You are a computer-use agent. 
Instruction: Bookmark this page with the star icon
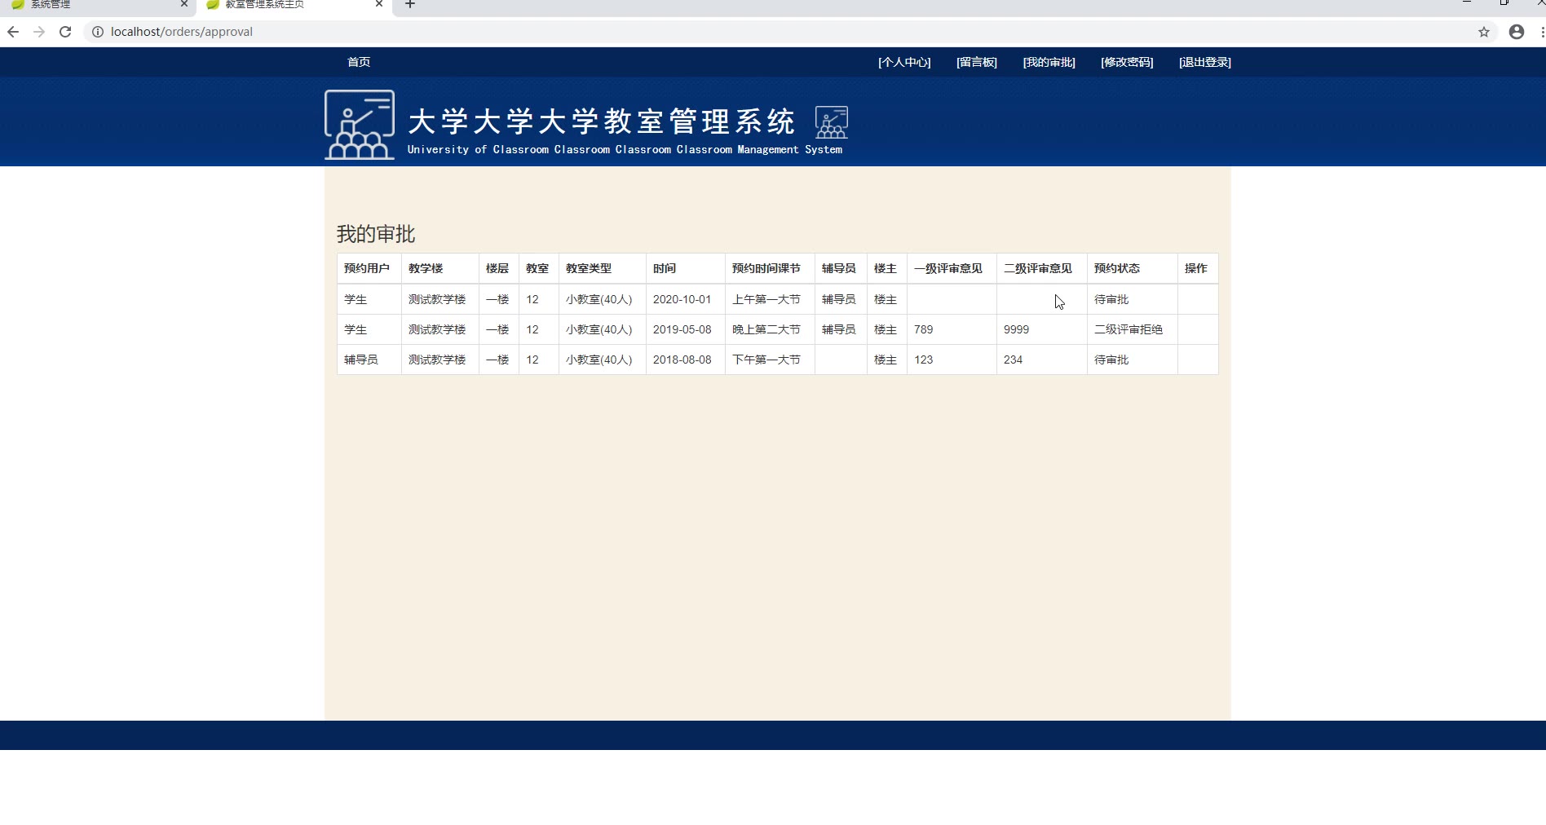click(1484, 32)
